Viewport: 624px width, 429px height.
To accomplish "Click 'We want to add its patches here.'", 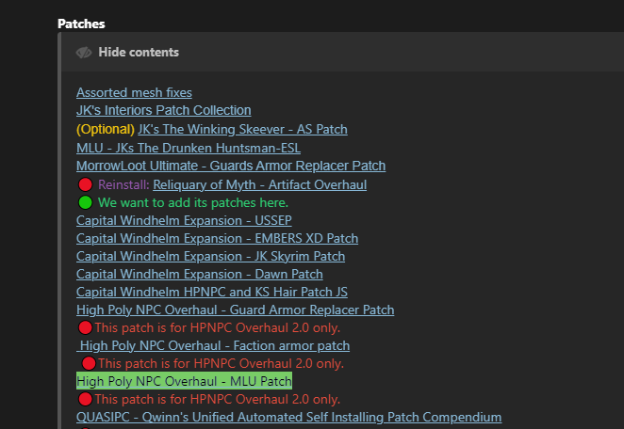I will [193, 202].
